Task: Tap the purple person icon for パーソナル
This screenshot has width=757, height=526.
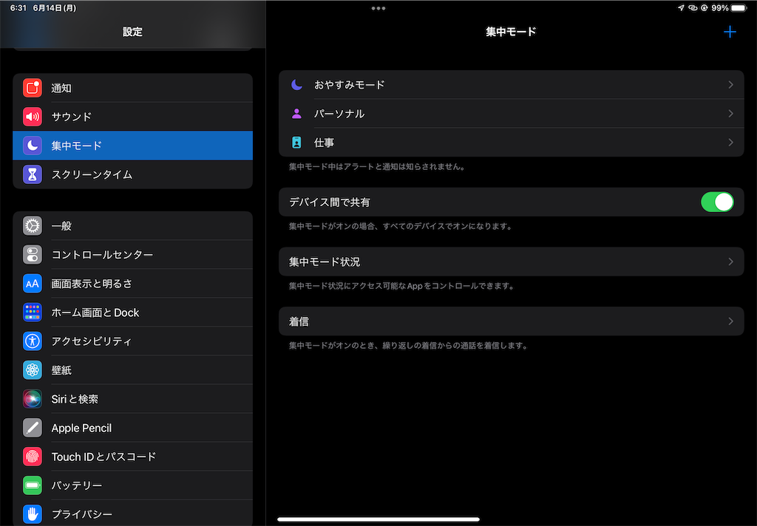Action: click(x=296, y=114)
